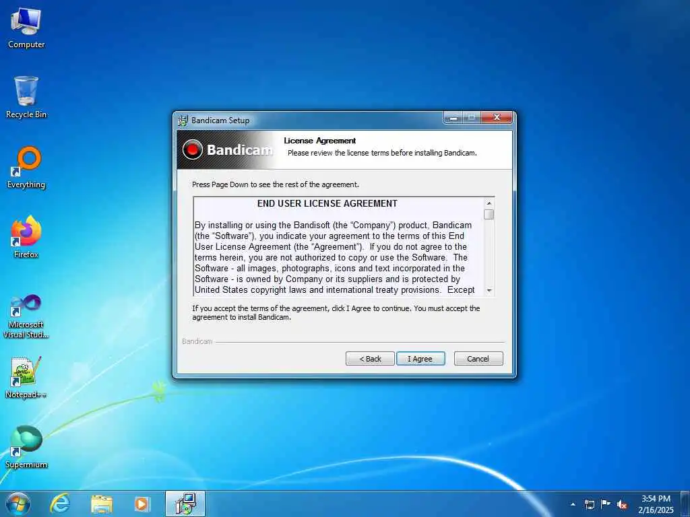This screenshot has width=690, height=517.
Task: Click 'Please review the license terms' text
Action: 382,153
